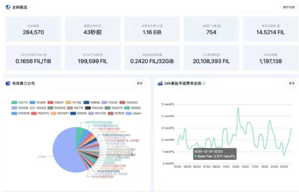Click the 5 nanoFIL axis label
299x192 pixels.
[x=168, y=104]
